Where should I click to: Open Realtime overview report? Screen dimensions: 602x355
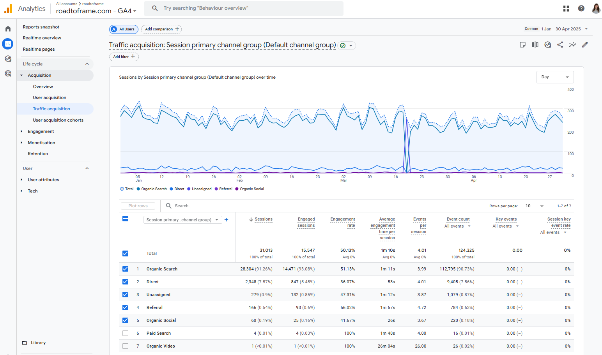click(42, 38)
